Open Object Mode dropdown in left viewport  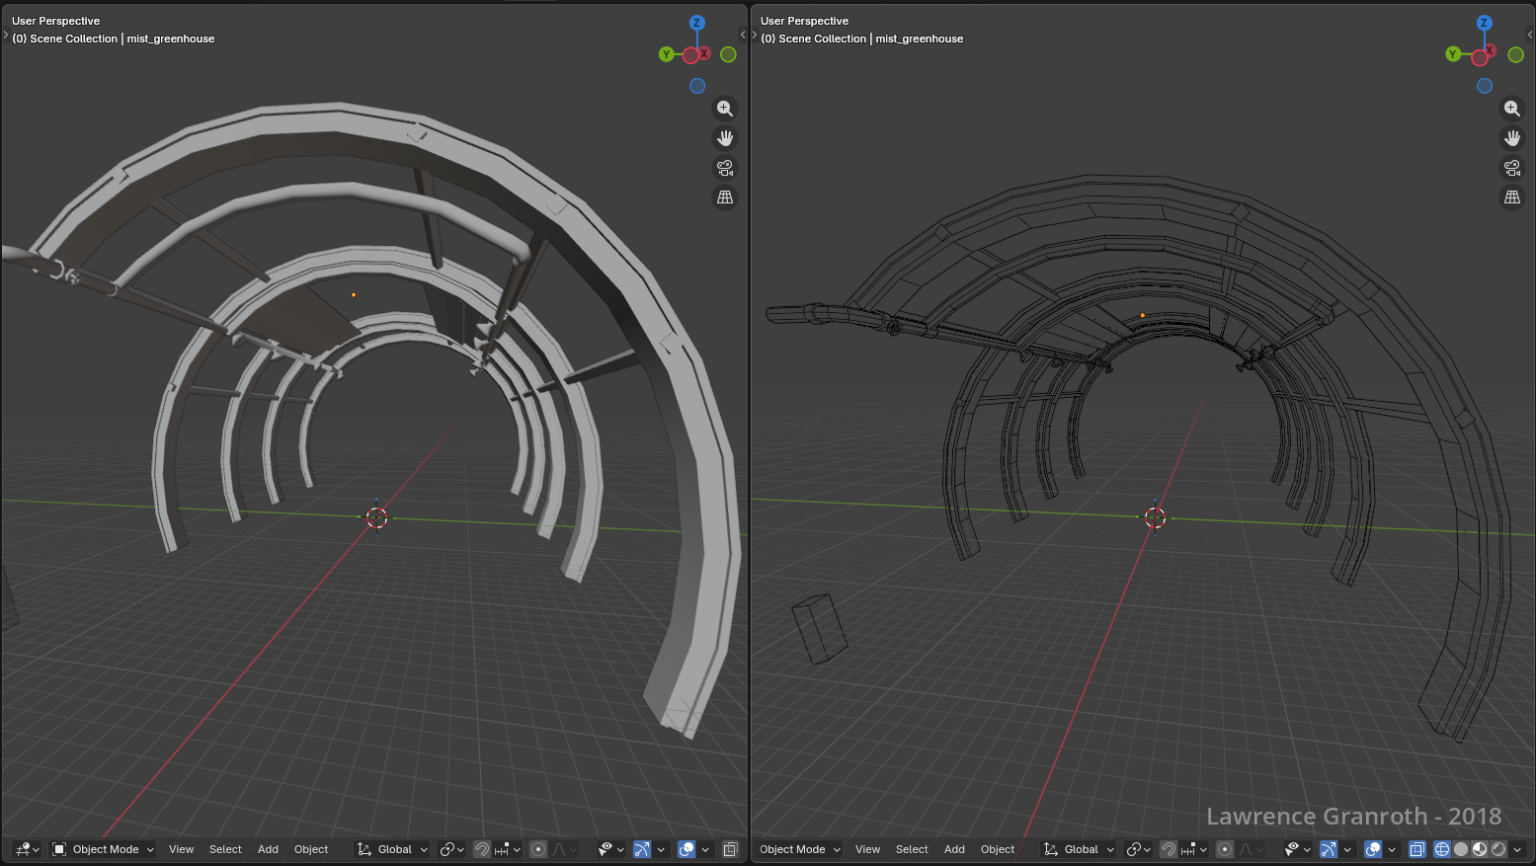[x=104, y=849]
